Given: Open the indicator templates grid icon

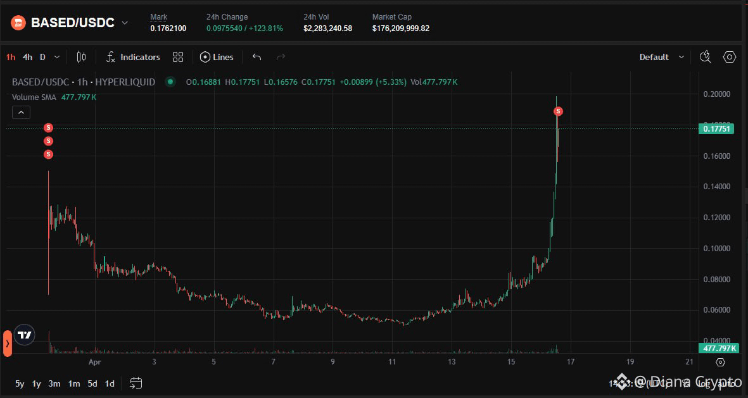Looking at the screenshot, I should click(x=178, y=57).
